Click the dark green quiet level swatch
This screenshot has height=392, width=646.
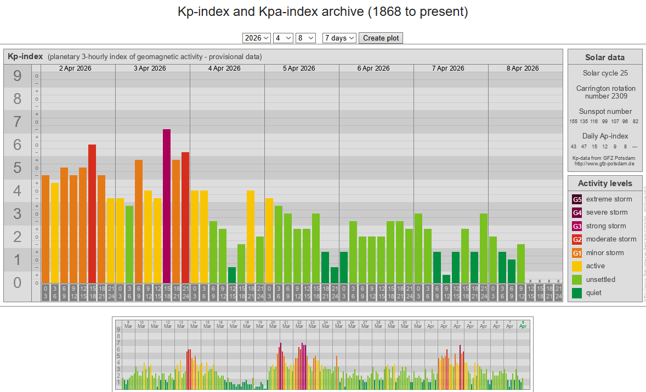(577, 293)
